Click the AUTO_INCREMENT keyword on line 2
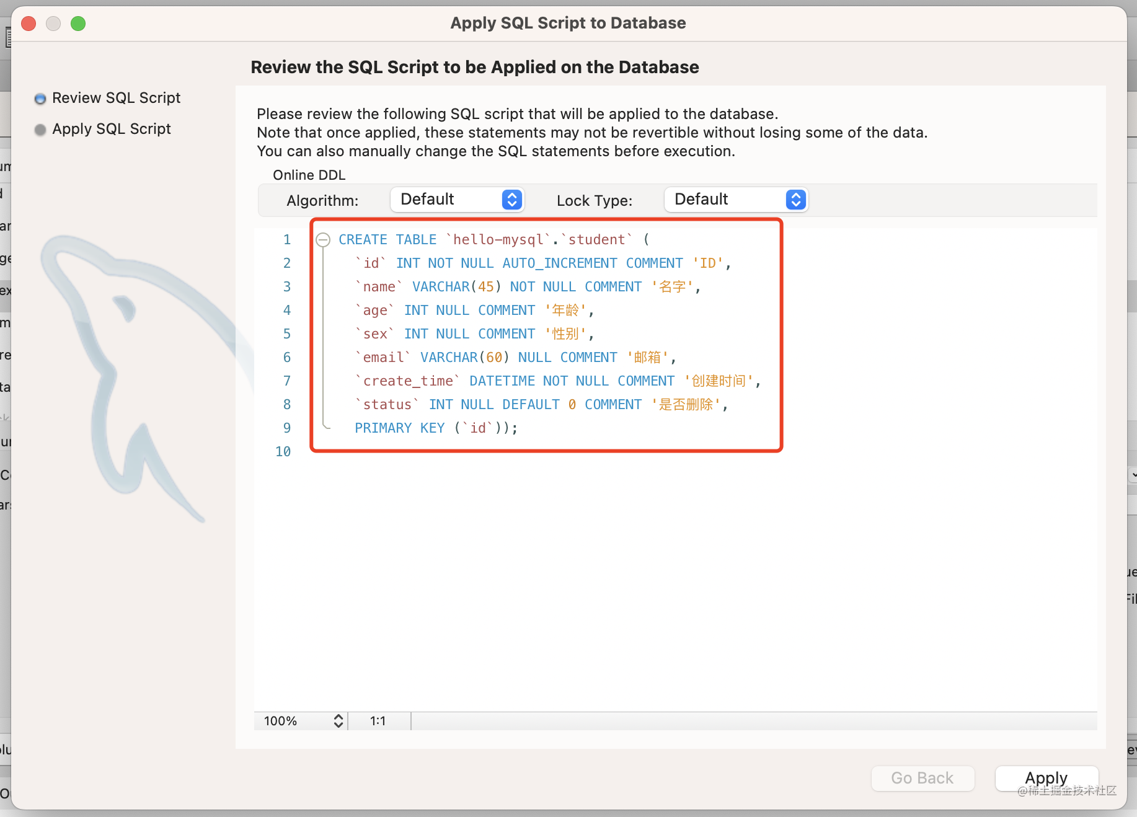 pyautogui.click(x=559, y=263)
